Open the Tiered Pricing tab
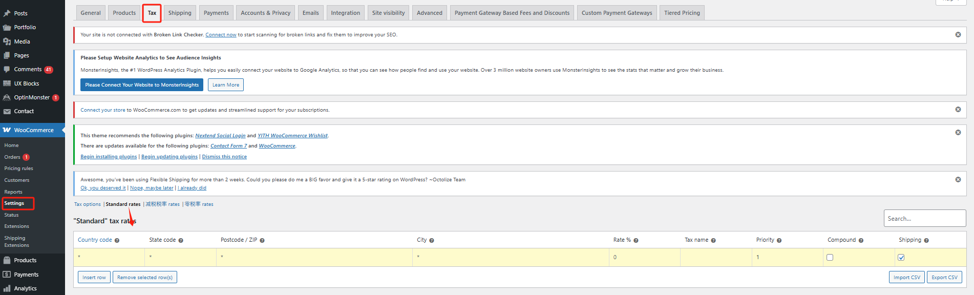The width and height of the screenshot is (974, 295). click(682, 13)
